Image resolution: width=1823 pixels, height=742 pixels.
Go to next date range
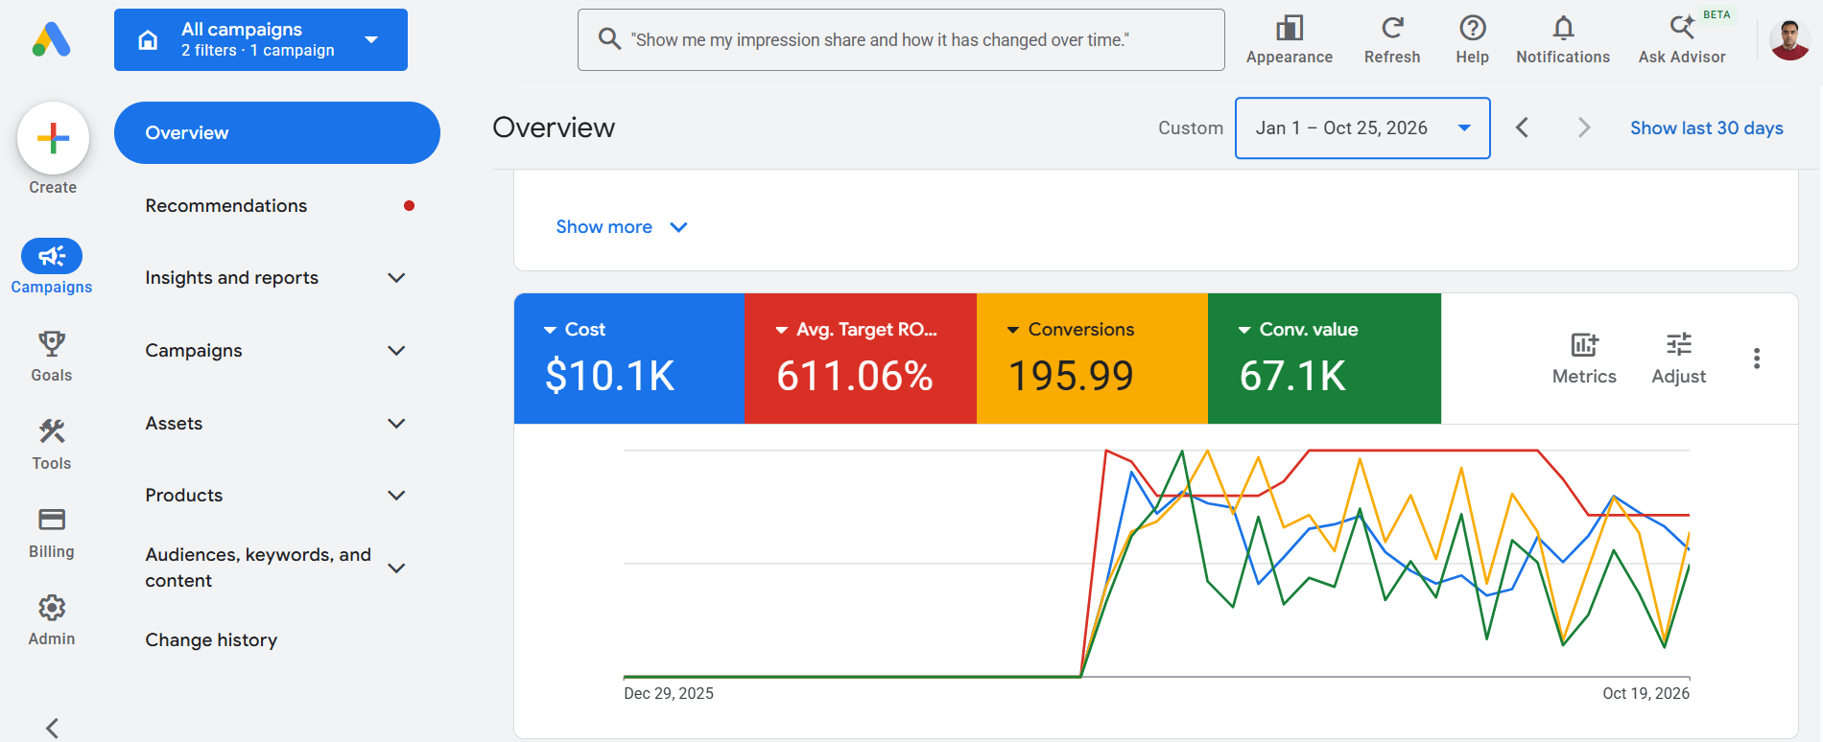pos(1584,128)
